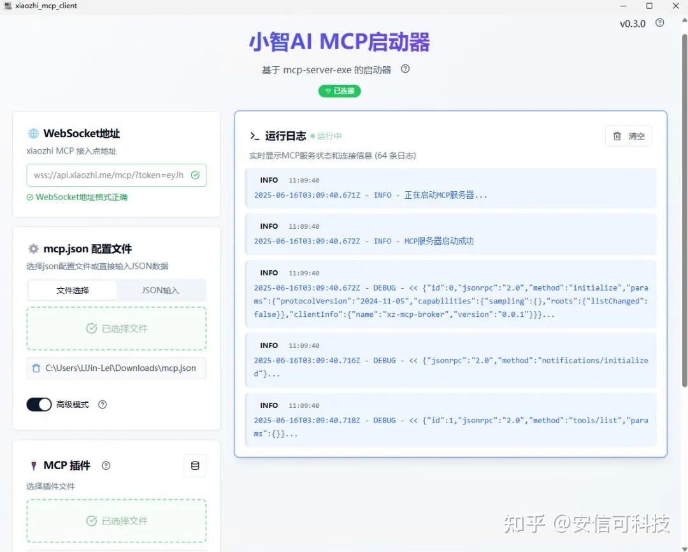Screen dimensions: 688x552
Task: Click the 清空 clear logs button
Action: point(628,136)
